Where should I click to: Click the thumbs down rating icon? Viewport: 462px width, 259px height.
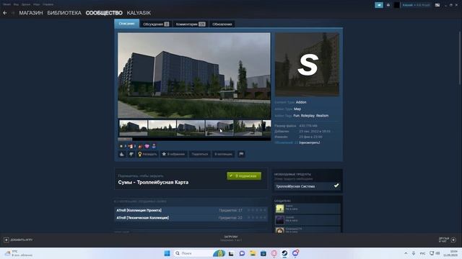(131, 154)
